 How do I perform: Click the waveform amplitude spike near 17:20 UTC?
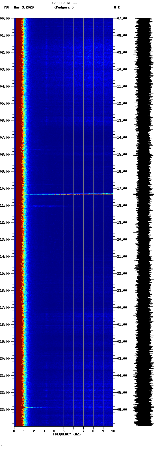point(144,194)
